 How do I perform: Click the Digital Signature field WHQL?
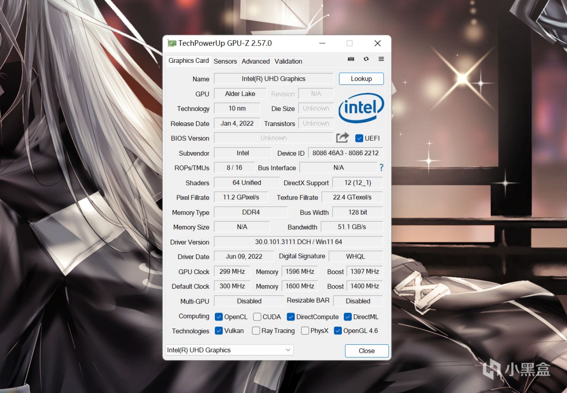tap(356, 256)
